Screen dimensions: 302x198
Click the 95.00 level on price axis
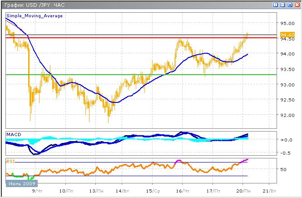click(286, 23)
